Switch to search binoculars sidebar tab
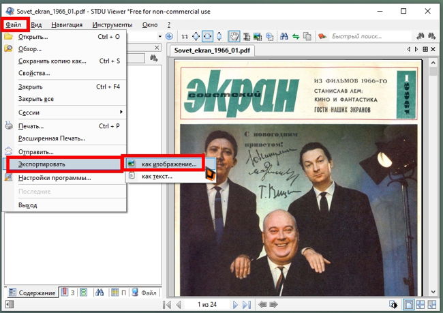Viewport: 443px width, 313px height. click(x=100, y=293)
